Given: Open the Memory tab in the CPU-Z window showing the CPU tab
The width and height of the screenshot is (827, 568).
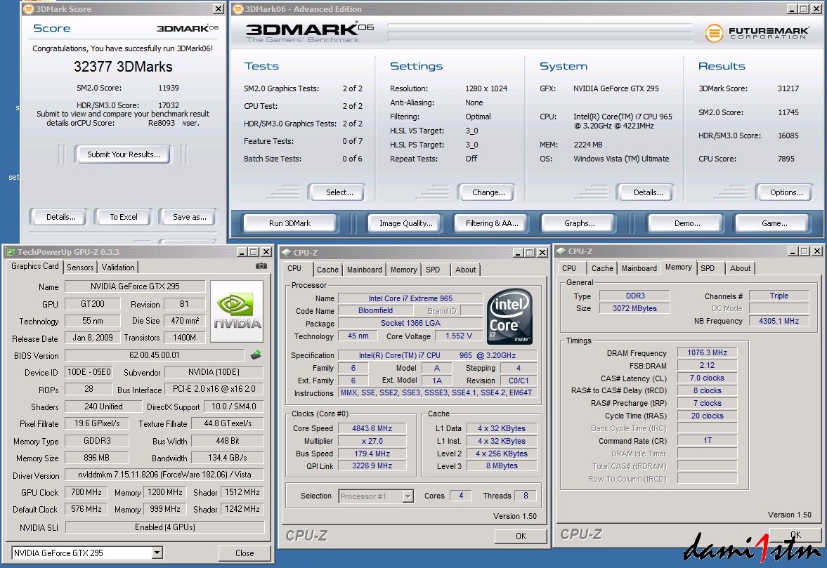Looking at the screenshot, I should pyautogui.click(x=403, y=269).
